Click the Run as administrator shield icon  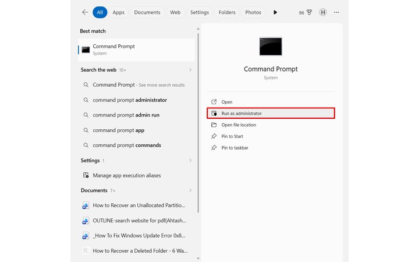[214, 114]
